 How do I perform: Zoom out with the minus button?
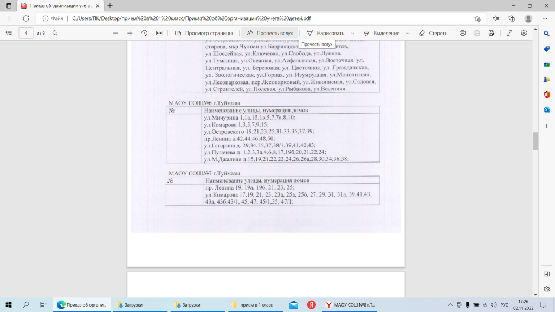tap(115, 33)
